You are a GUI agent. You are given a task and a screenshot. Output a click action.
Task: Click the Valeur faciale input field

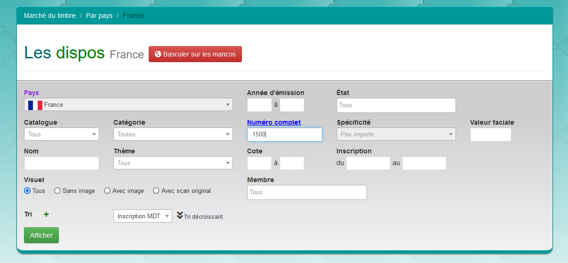(491, 135)
